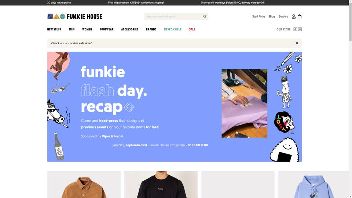Open the Sale section

coord(192,29)
